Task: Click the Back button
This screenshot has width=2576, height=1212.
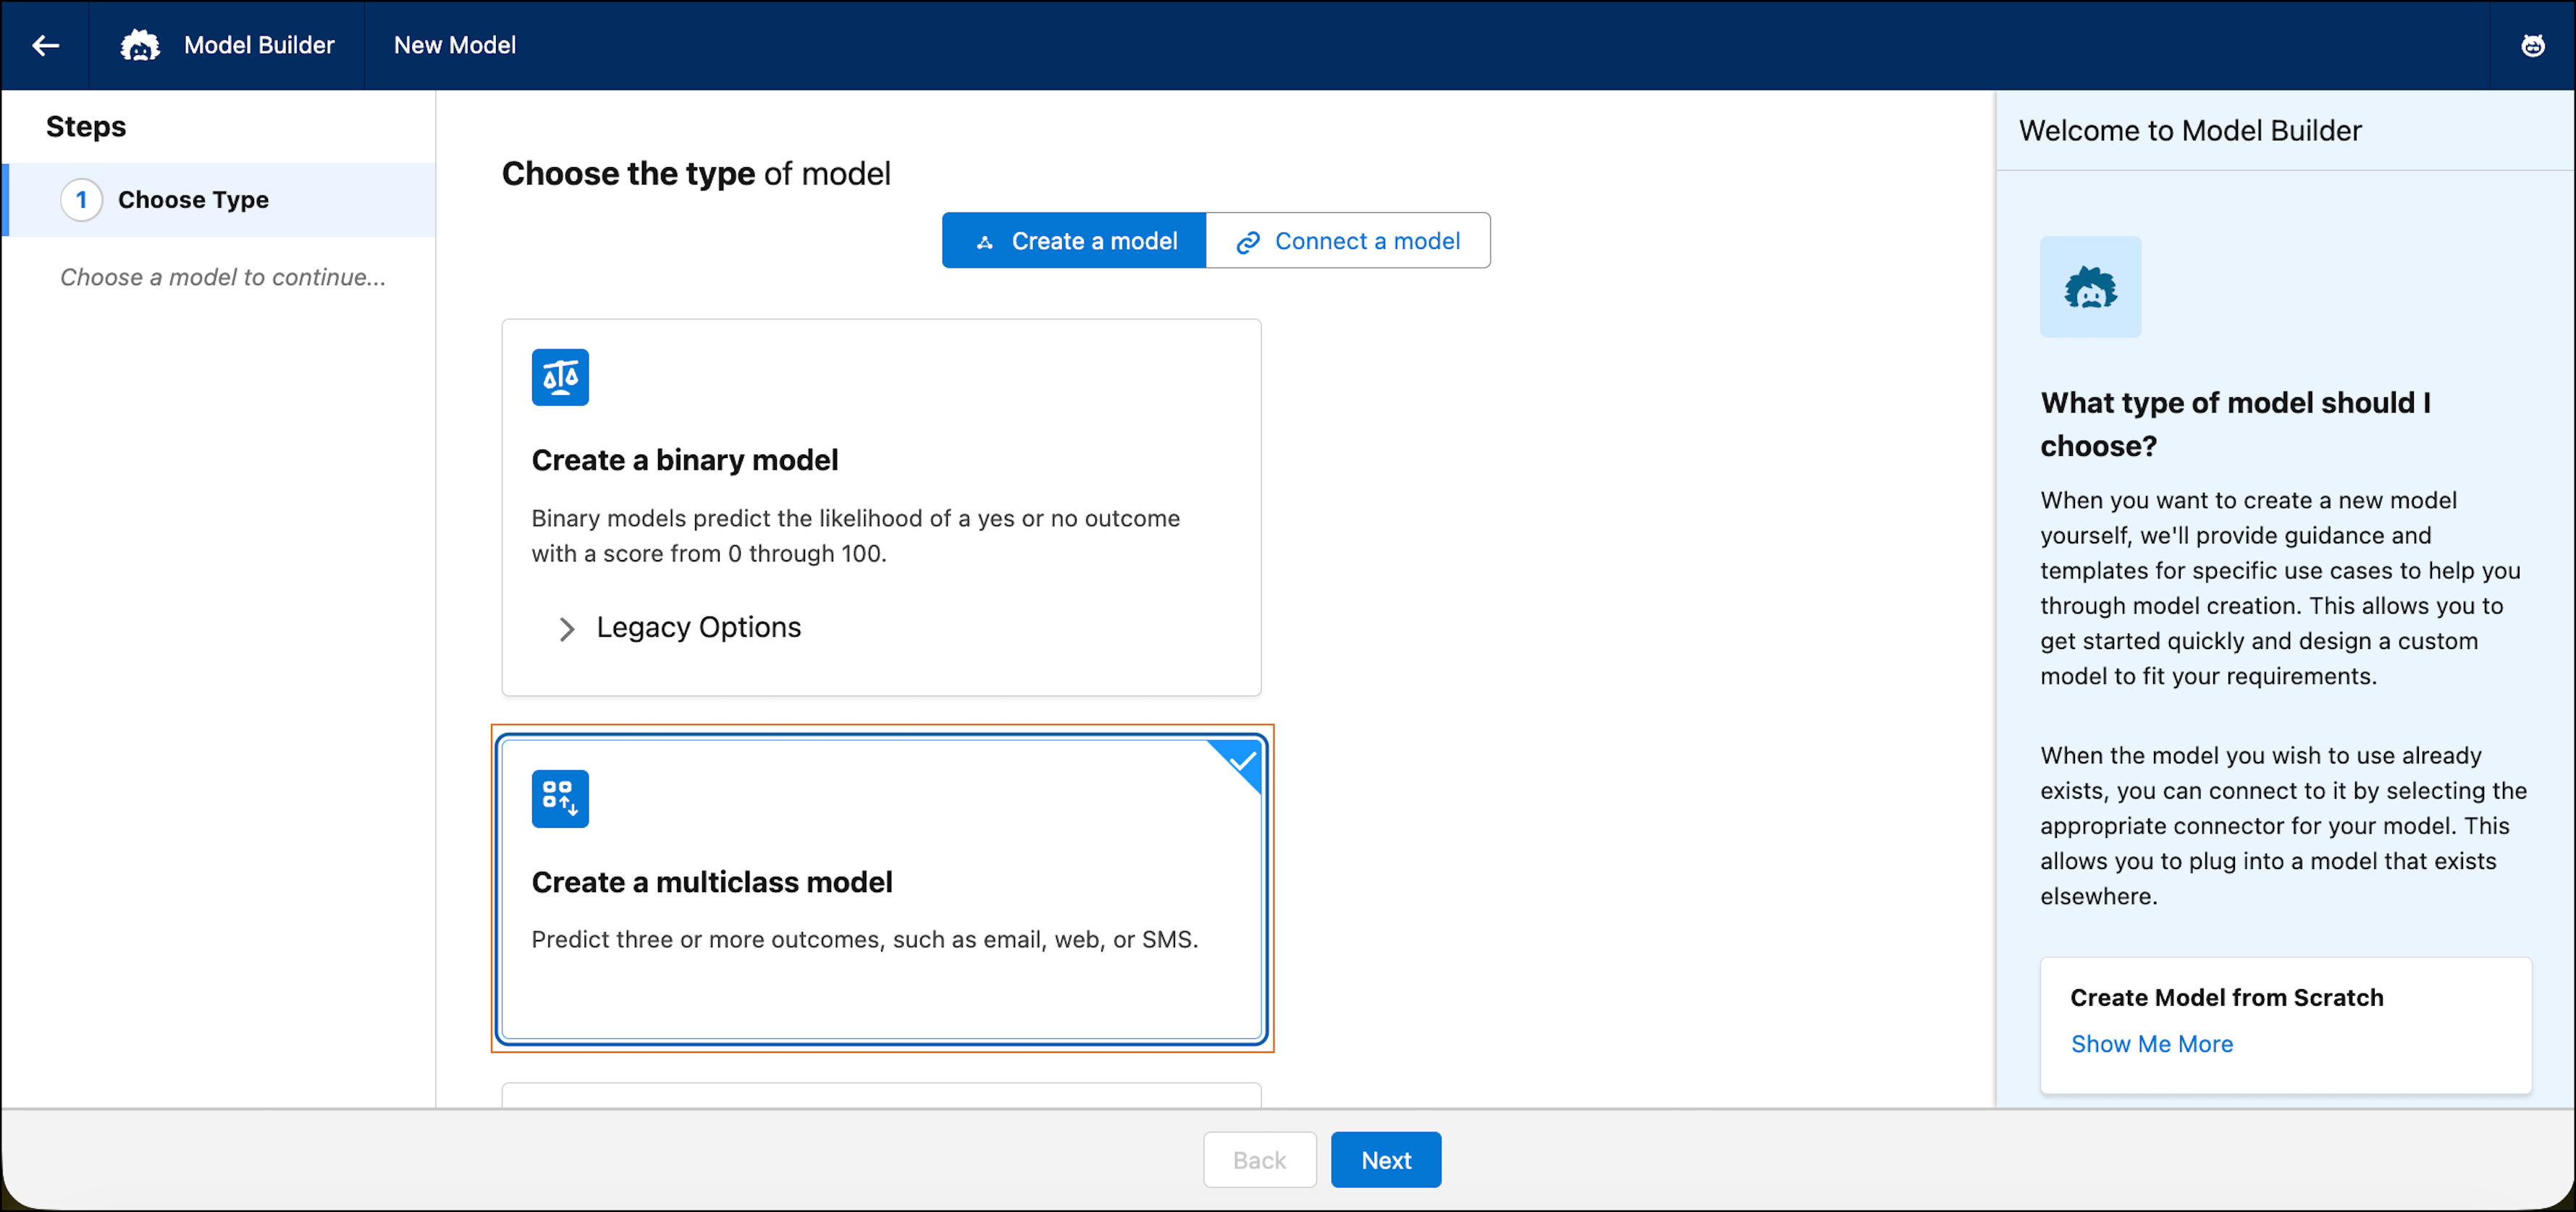Action: point(1259,1159)
